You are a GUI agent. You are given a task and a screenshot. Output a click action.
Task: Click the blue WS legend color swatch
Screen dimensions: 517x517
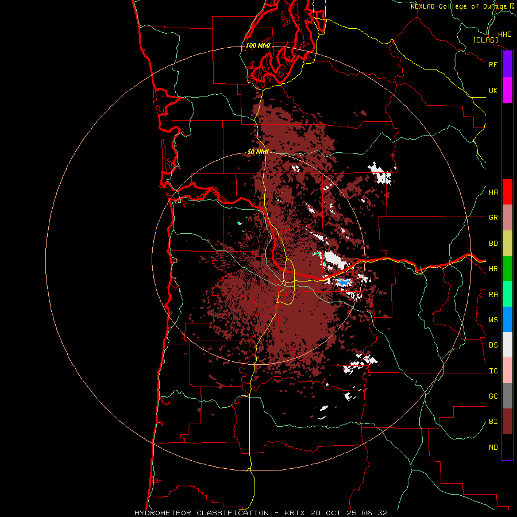pos(507,319)
